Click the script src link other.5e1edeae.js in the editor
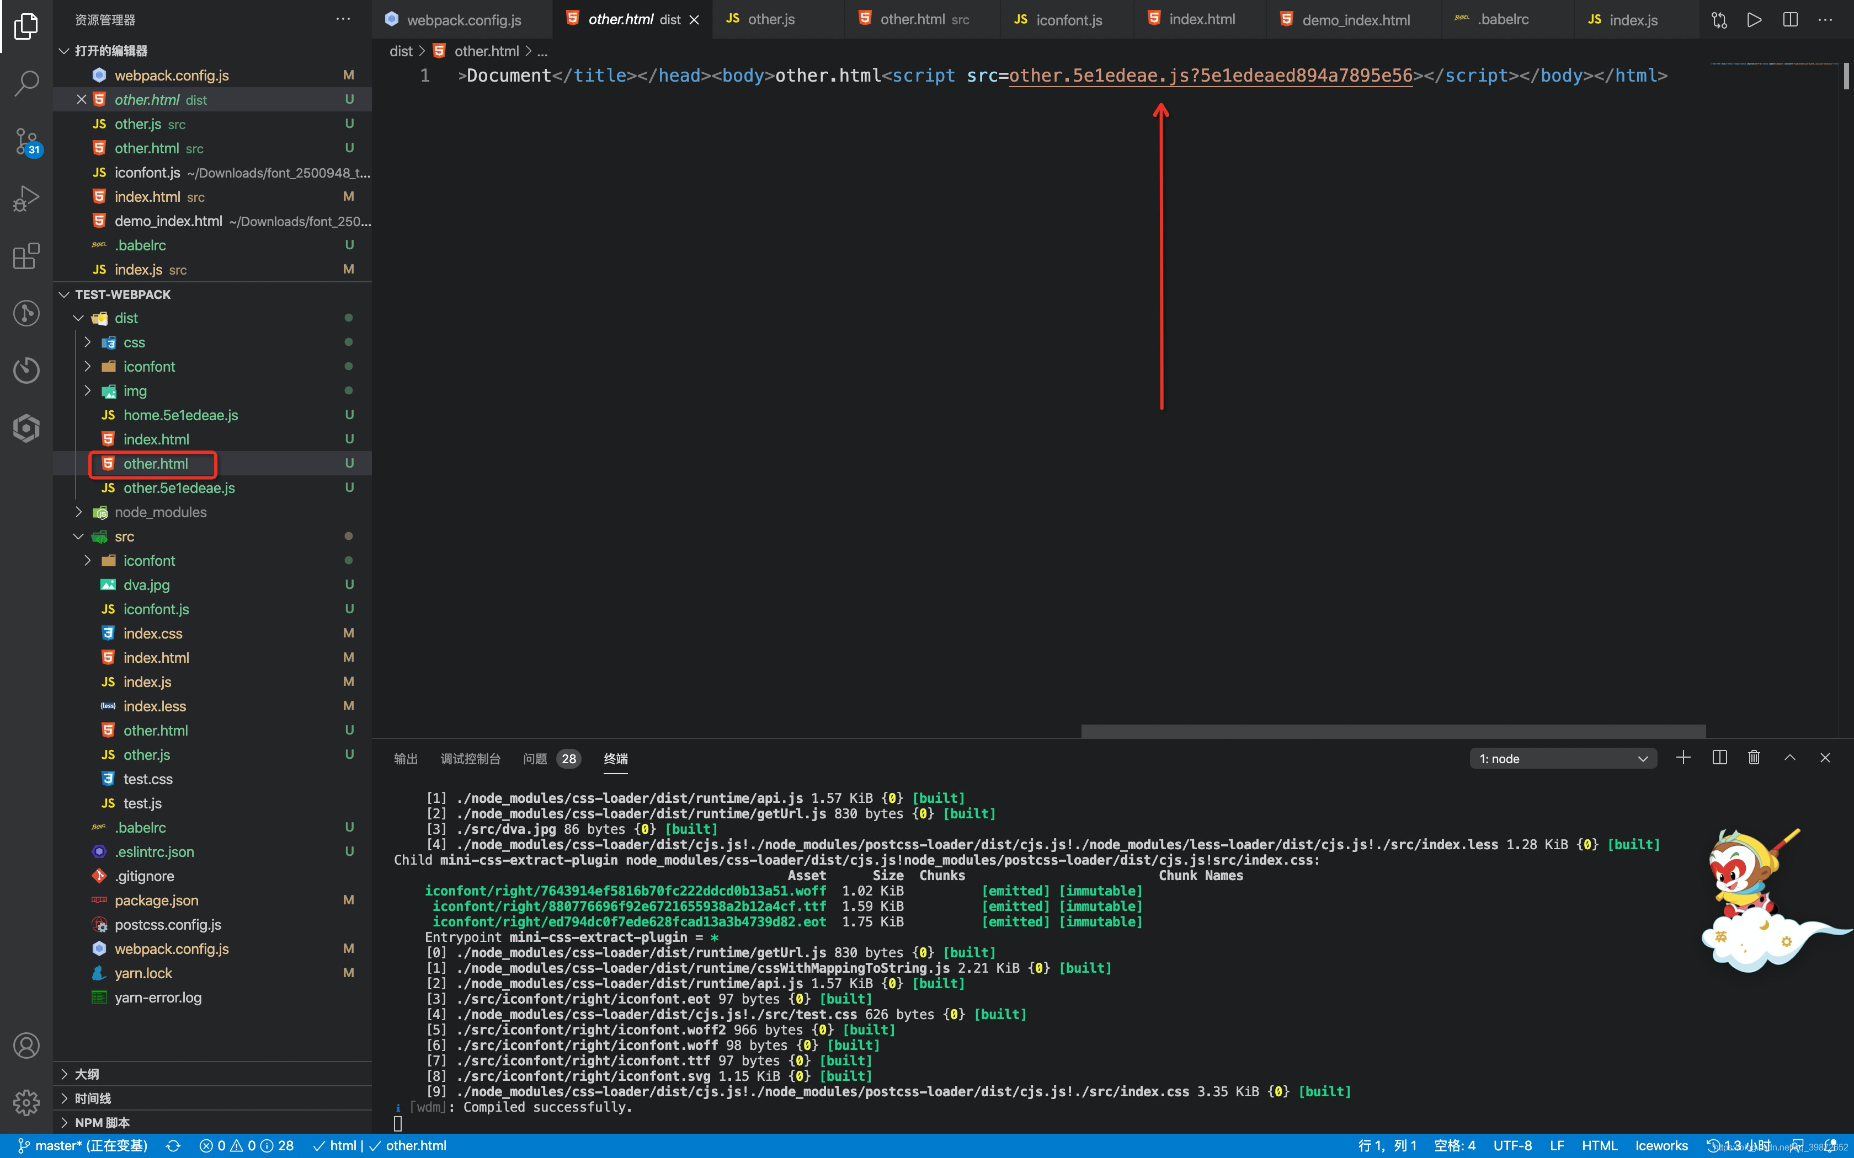Screen dimensions: 1854x1158 pos(1211,76)
